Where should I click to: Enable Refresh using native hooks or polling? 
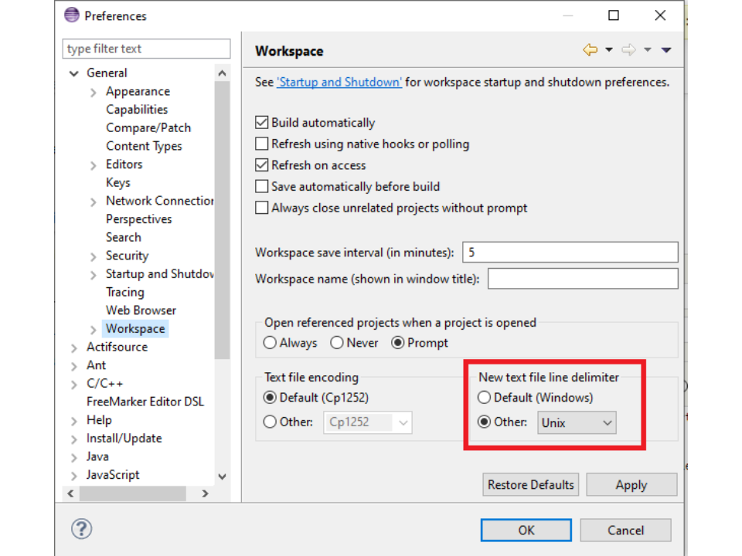[262, 144]
